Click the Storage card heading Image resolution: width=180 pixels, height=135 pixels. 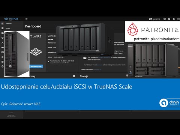pyautogui.click(x=84, y=76)
